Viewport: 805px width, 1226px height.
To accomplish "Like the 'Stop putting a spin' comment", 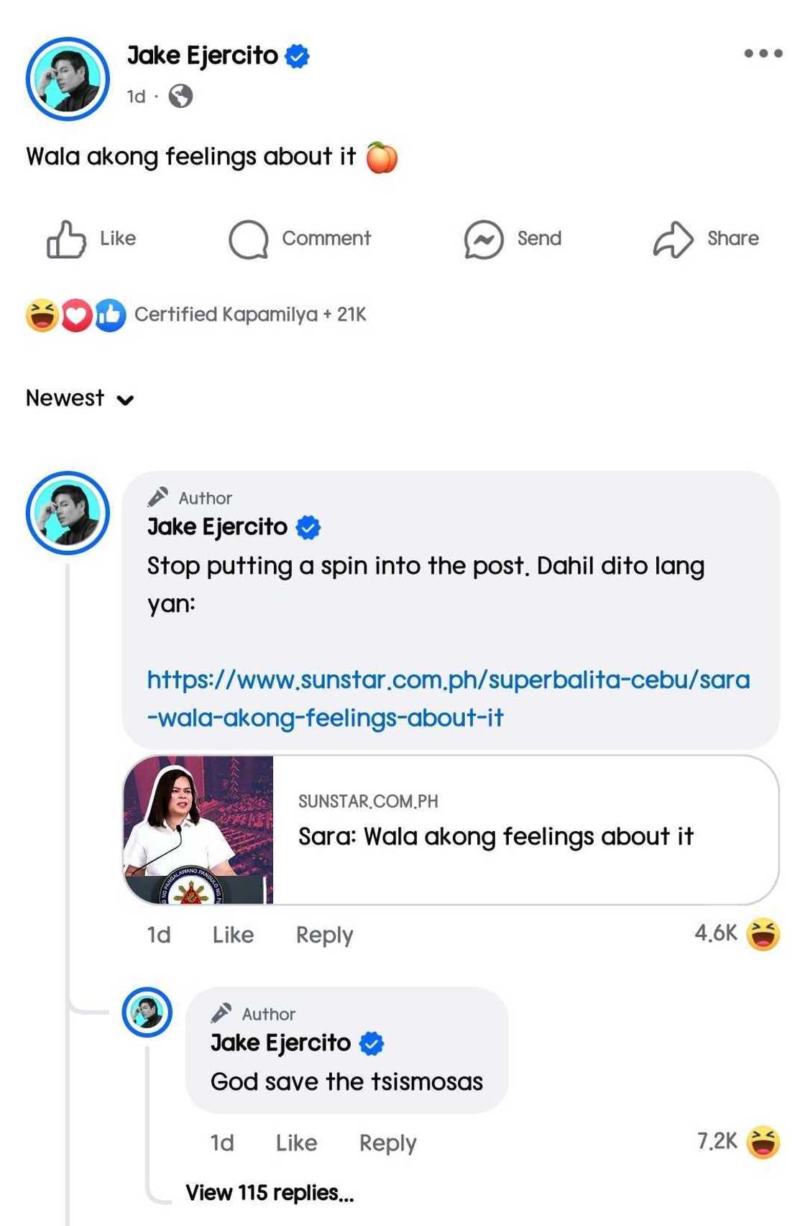I will 233,935.
